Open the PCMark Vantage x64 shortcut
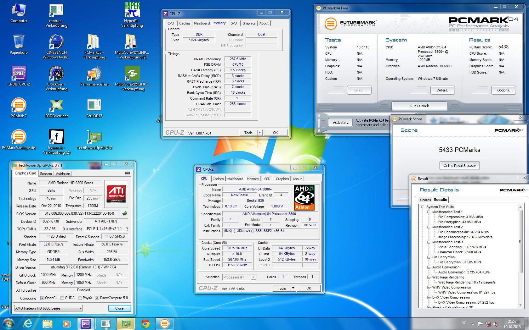The image size is (529, 330). click(x=19, y=139)
